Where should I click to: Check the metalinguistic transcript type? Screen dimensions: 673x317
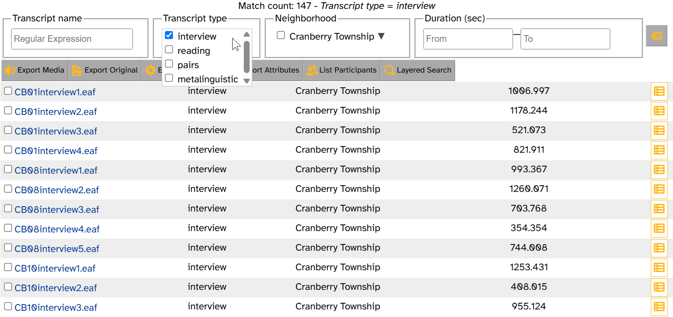[169, 78]
